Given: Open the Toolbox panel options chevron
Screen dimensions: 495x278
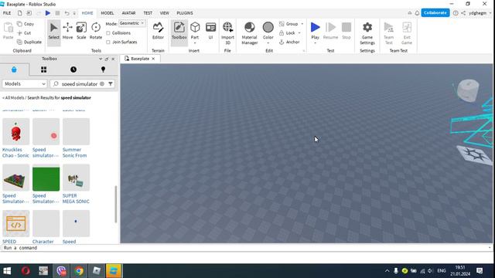Looking at the screenshot, I should click(101, 59).
